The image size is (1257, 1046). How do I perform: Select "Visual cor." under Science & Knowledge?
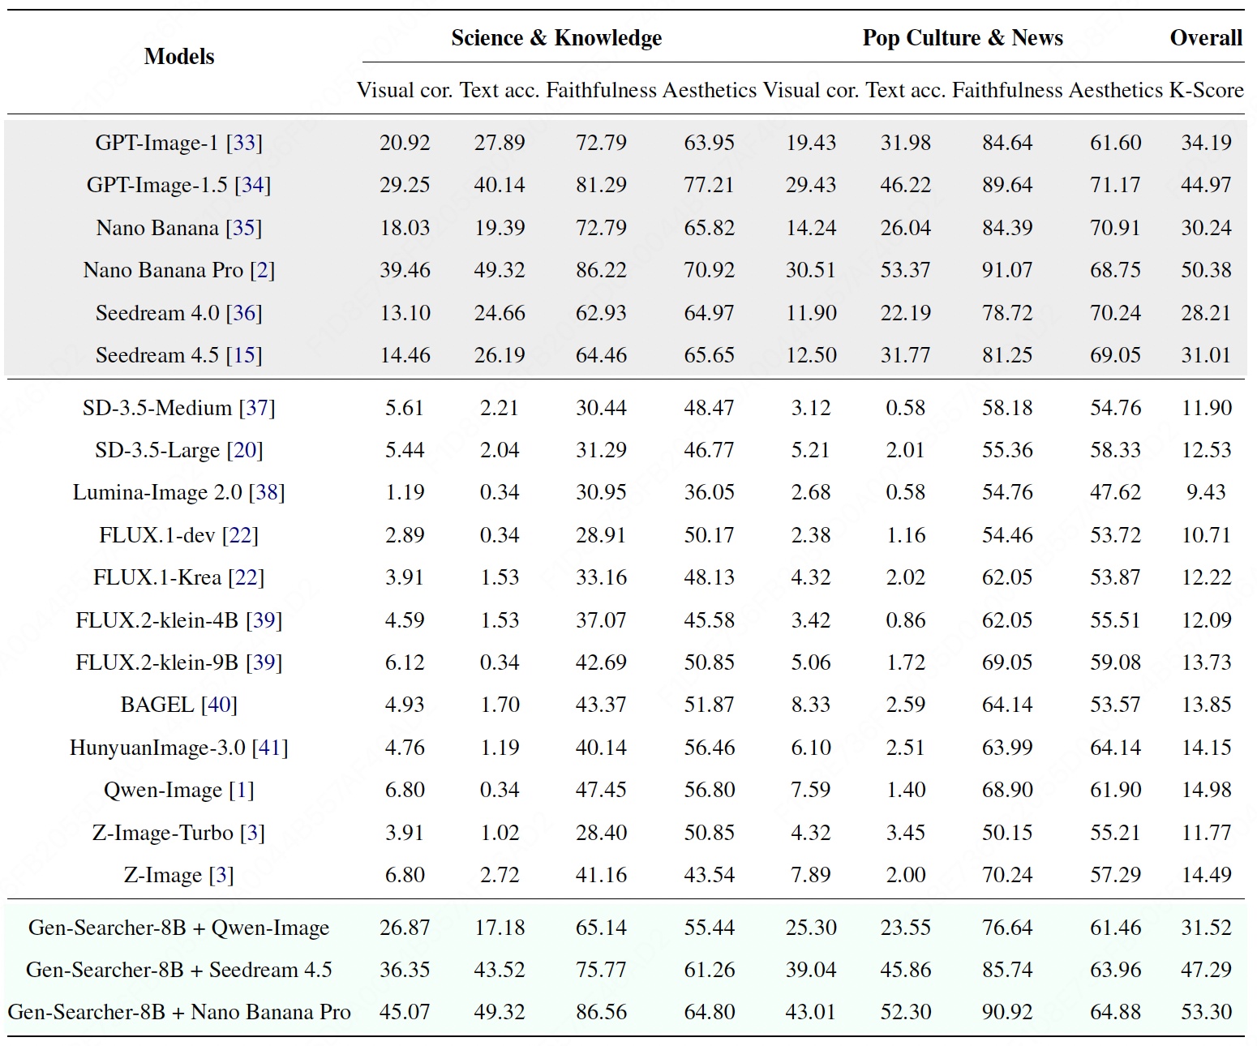405,90
